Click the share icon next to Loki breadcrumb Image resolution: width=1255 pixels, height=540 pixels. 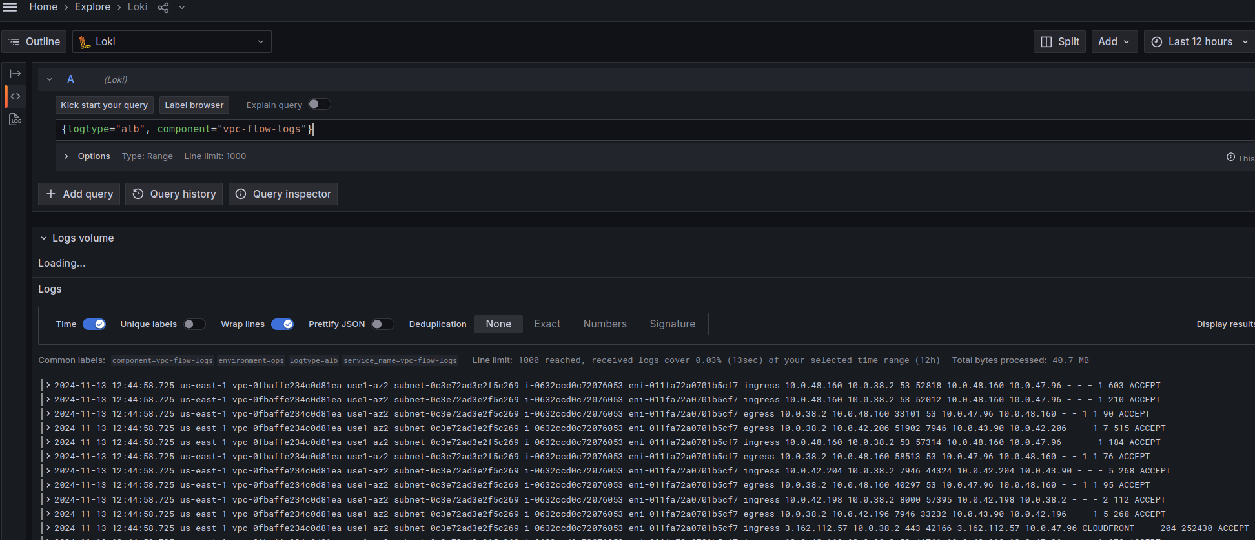coord(163,8)
